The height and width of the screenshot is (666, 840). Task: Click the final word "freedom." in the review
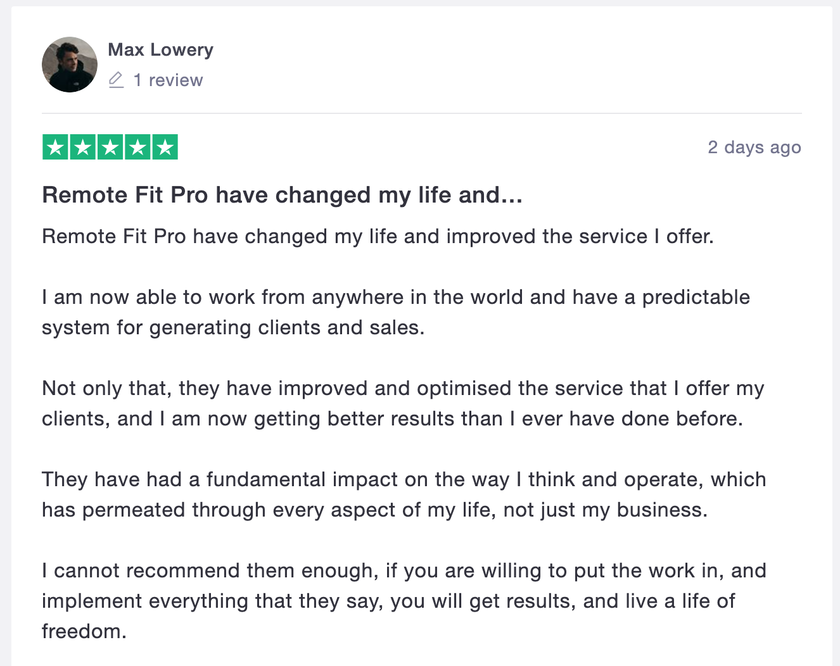click(84, 631)
